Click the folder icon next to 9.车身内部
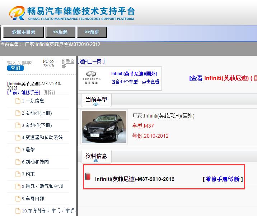The width and height of the screenshot is (257, 216). click(18, 198)
